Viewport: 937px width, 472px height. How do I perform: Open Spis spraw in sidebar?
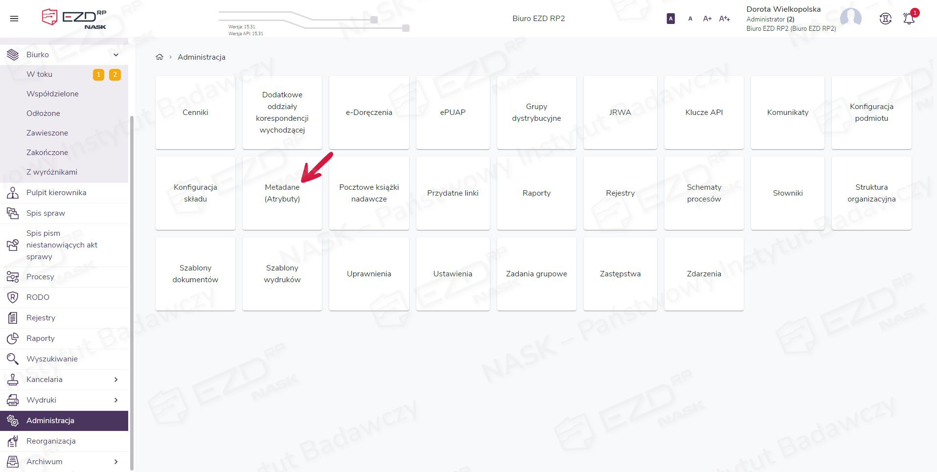click(x=46, y=213)
